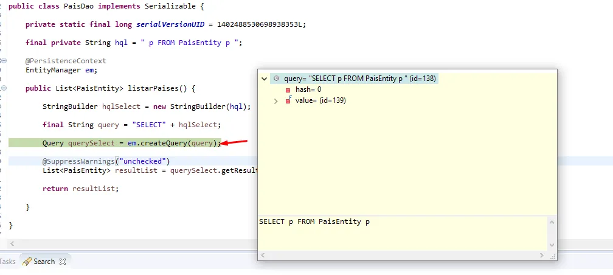613x275 pixels.
Task: Click the detail pane text SELECT p FROM PaisEntity p
Action: coord(314,222)
